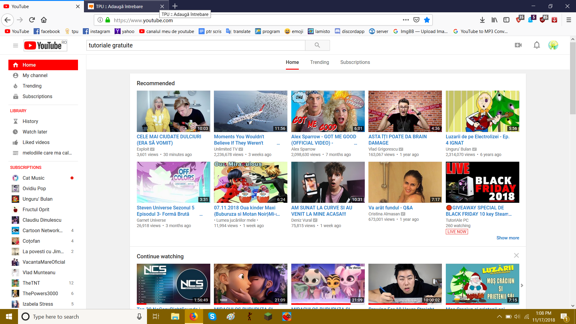Open options for Alex Sparrow video
The width and height of the screenshot is (576, 324).
[355, 143]
